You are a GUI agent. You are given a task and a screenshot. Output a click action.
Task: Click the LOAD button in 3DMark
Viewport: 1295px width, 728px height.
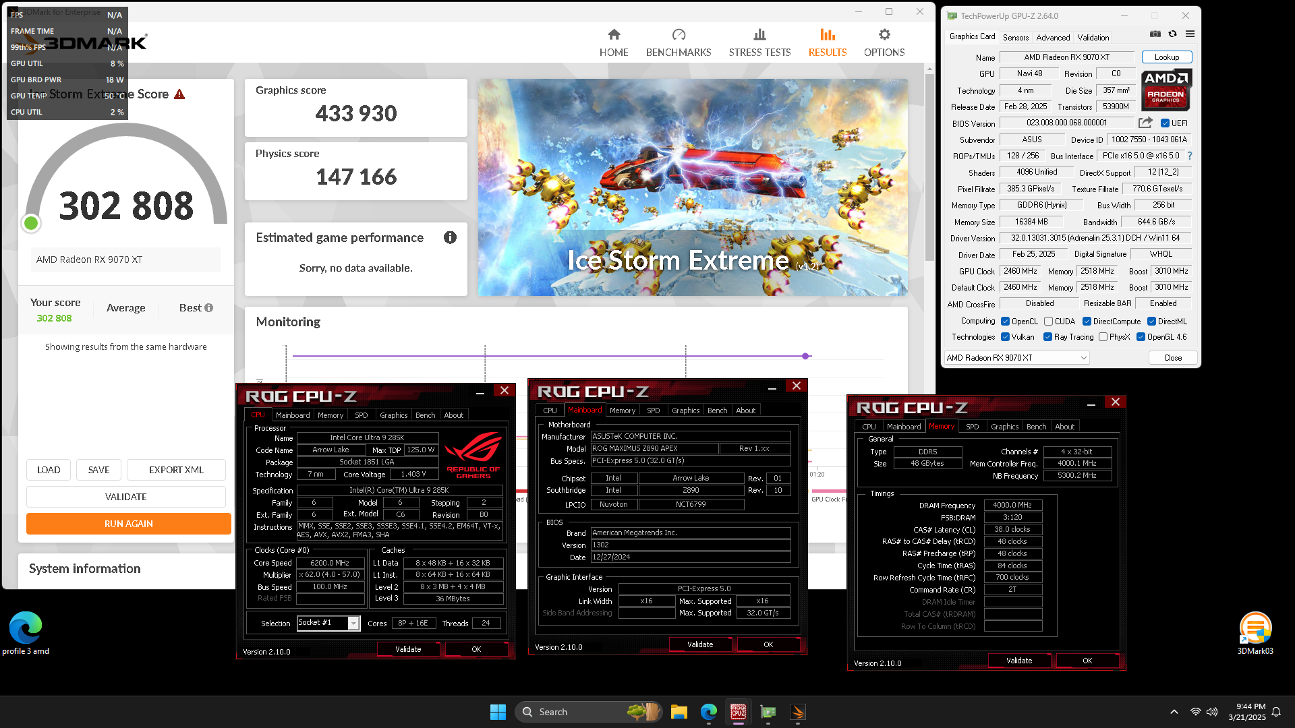(49, 470)
